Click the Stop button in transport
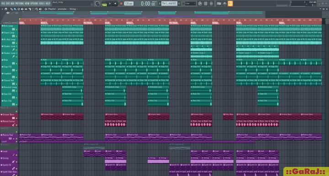Viewport: 329px width, 176px height. tap(115, 4)
